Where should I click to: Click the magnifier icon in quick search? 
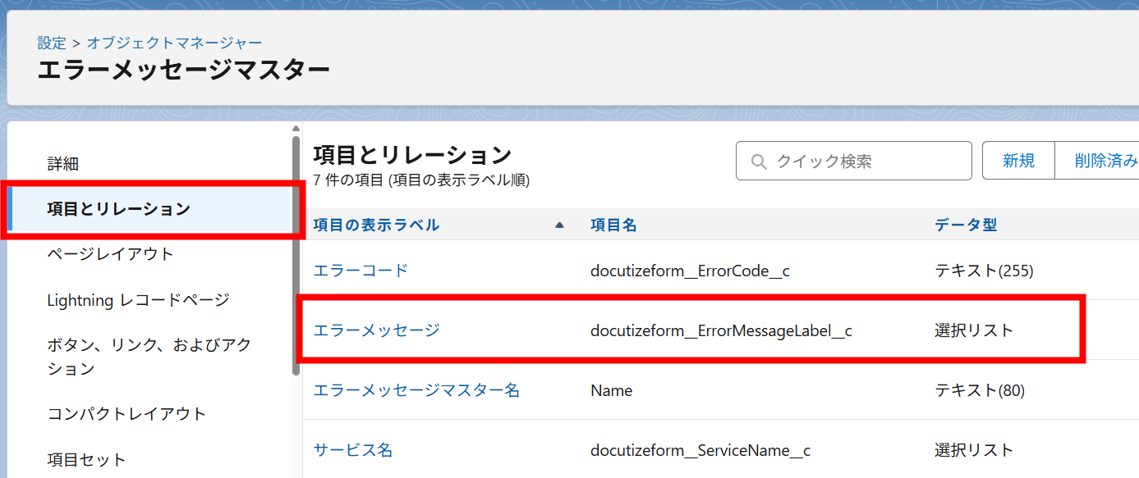(759, 162)
